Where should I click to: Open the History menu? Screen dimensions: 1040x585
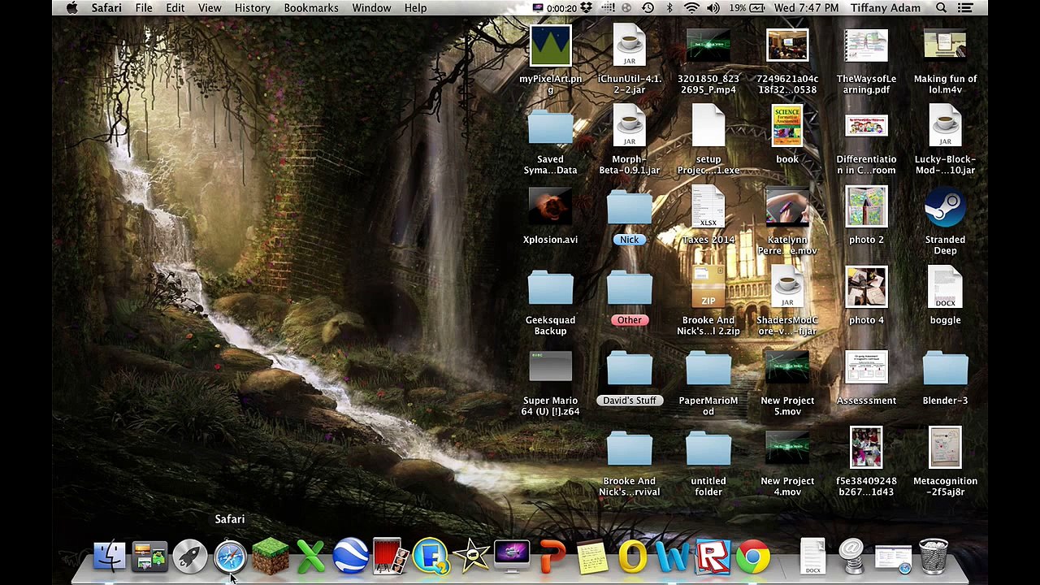pyautogui.click(x=253, y=8)
